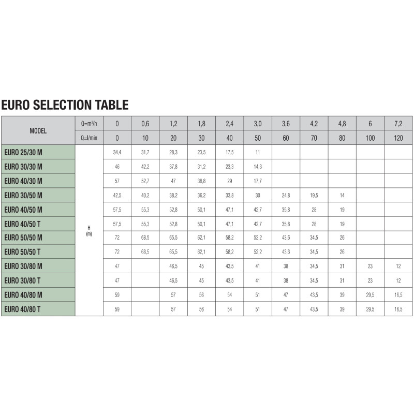Image resolution: width=414 pixels, height=414 pixels.
Task: Click the EURO 40/50 T row label
Action: [x=38, y=224]
